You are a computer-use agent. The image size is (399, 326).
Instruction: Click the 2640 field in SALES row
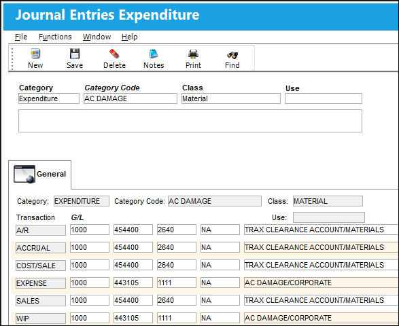tap(177, 300)
